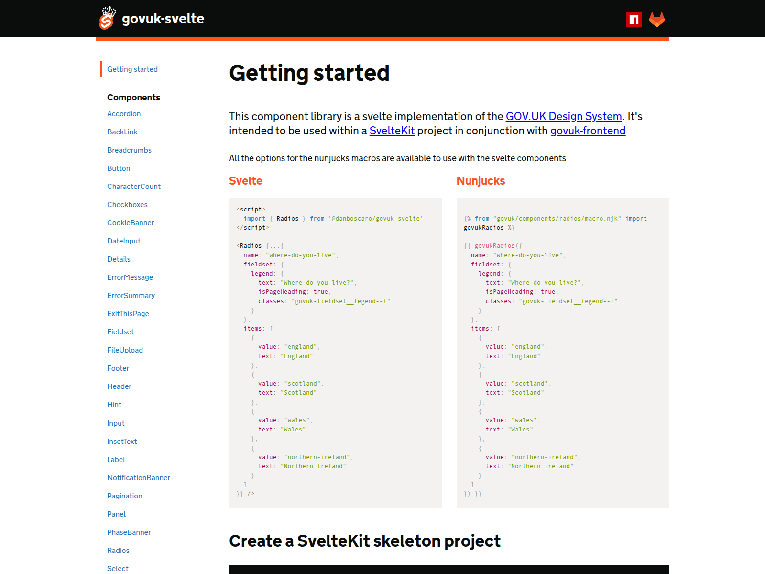
Task: Go to the Radios component page
Action: [x=118, y=551]
